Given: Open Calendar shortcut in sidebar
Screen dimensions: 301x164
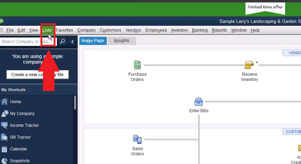Looking at the screenshot, I should [x=18, y=149].
